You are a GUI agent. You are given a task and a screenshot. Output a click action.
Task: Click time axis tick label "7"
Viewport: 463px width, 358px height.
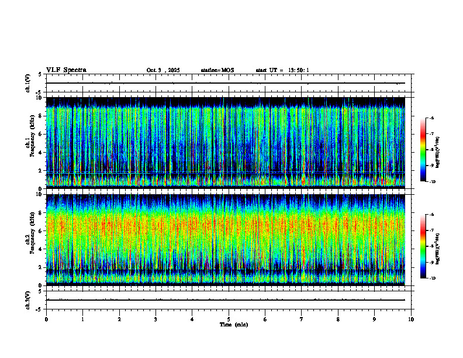pos(302,319)
